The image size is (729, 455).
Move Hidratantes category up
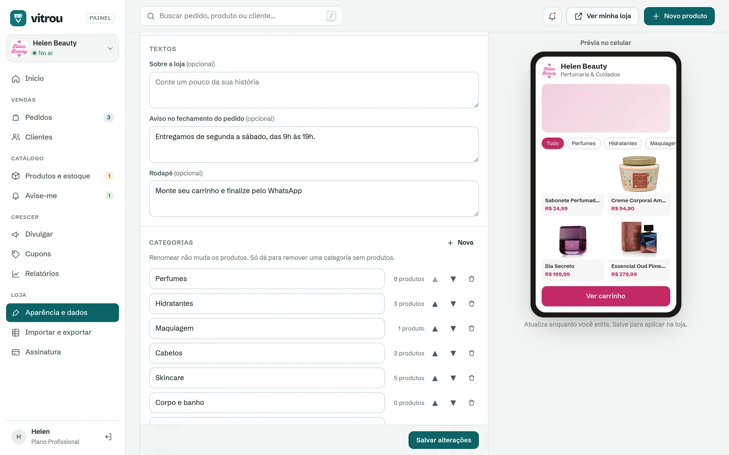(435, 304)
